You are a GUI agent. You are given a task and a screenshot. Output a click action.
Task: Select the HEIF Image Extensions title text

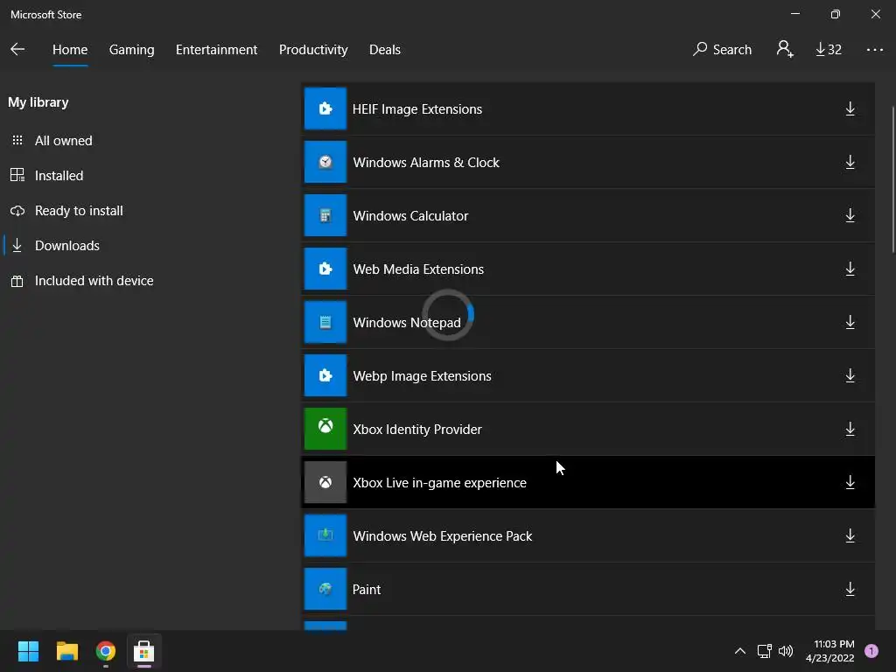click(417, 109)
